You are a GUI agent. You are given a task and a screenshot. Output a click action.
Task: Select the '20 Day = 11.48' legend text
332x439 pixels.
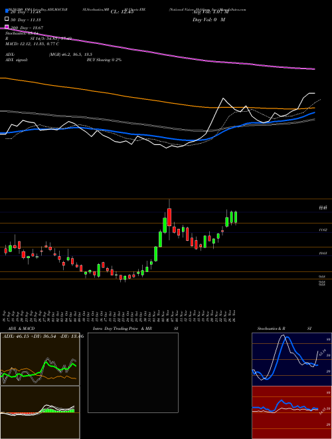coord(26,12)
